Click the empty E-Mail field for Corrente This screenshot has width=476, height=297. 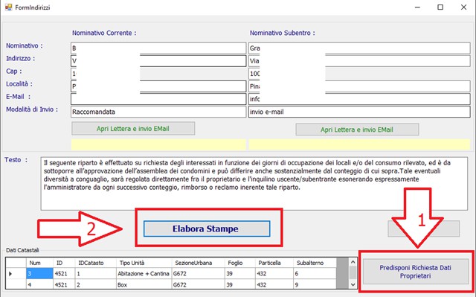point(158,99)
